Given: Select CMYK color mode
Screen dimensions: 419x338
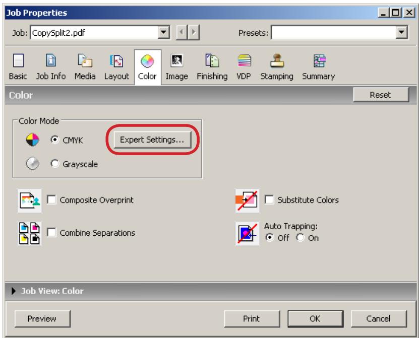Looking at the screenshot, I should click(x=55, y=140).
